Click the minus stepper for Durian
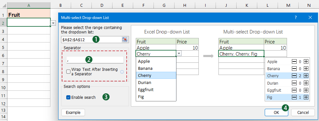319x121 pixels. [x=294, y=83]
